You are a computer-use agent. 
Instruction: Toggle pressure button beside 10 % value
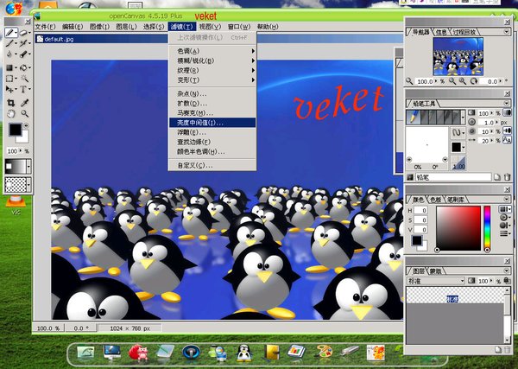coord(507,131)
